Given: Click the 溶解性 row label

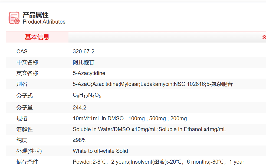Looking at the screenshot, I should pyautogui.click(x=25, y=129).
